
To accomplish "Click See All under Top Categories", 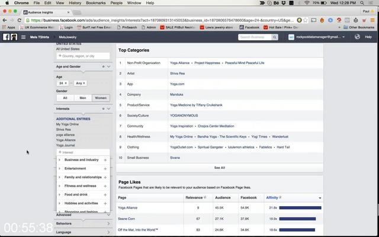I will 220,168.
